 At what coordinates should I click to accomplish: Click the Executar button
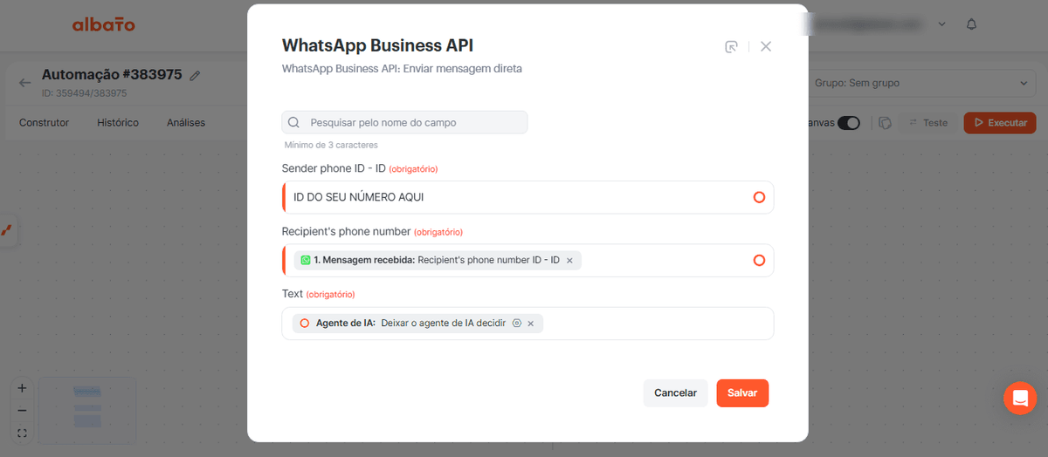[x=1000, y=123]
